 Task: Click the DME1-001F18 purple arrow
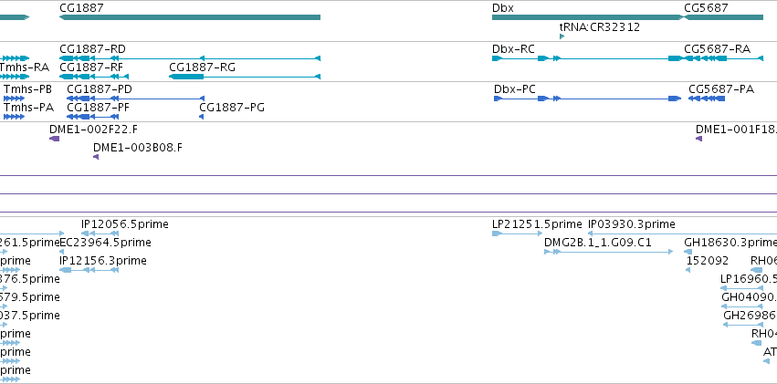698,139
